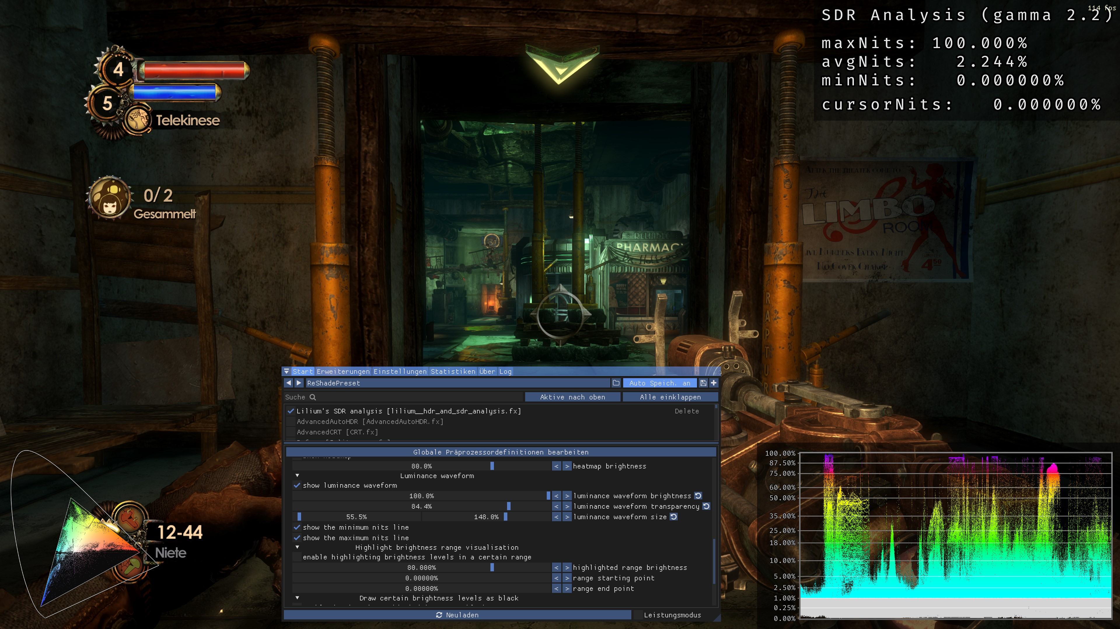Increase luminance waveform size with right arrow
Image resolution: width=1120 pixels, height=629 pixels.
(567, 517)
